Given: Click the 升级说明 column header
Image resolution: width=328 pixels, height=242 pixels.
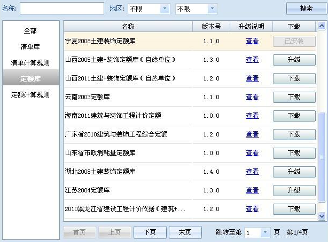Looking at the screenshot, I should [x=251, y=27].
